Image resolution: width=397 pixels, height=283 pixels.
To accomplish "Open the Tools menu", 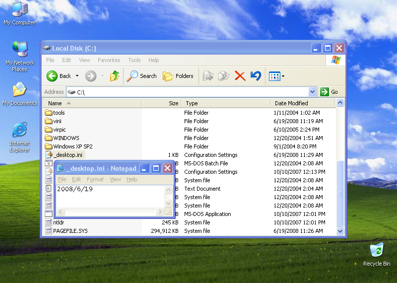I will click(134, 60).
